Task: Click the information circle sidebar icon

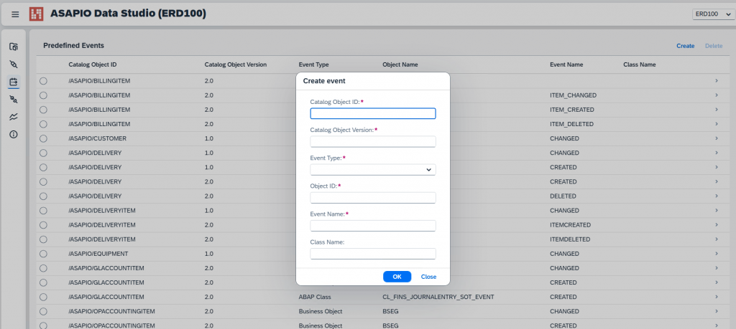Action: pos(14,134)
